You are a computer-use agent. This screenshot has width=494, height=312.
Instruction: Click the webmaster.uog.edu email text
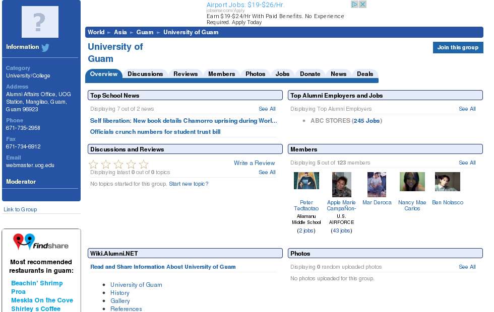[30, 165]
